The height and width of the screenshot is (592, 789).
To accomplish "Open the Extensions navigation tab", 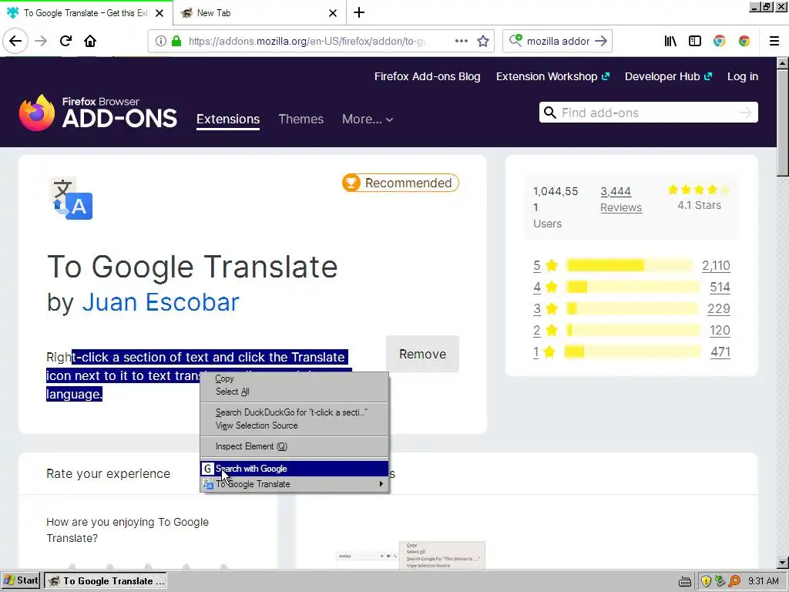I will pos(228,119).
